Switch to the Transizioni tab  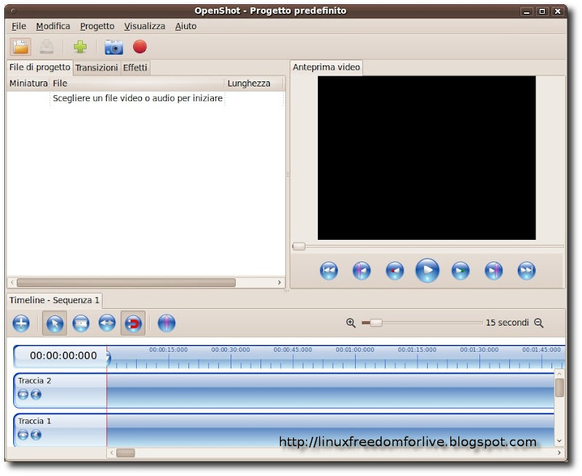coord(97,68)
